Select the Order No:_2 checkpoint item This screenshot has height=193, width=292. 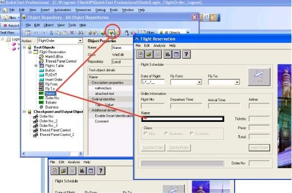pos(49,121)
